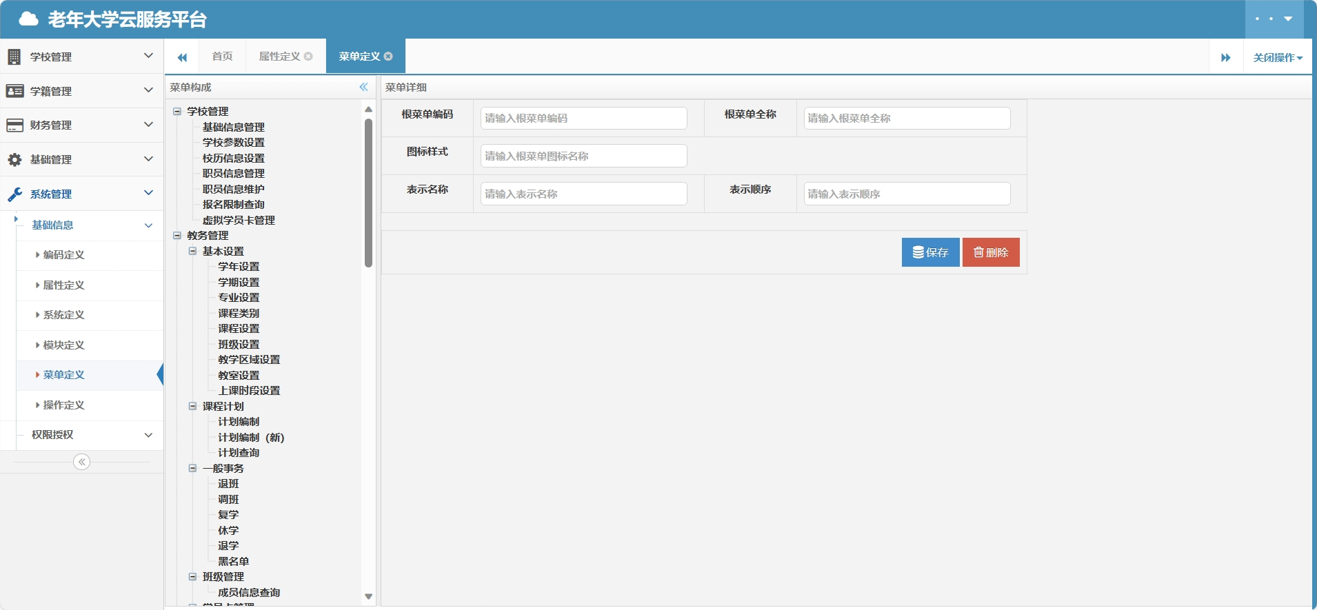Collapse the 基本设置 tree node
The image size is (1317, 610).
tap(193, 251)
